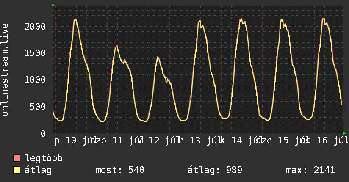Click the 500 y-axis label

[x=38, y=107]
